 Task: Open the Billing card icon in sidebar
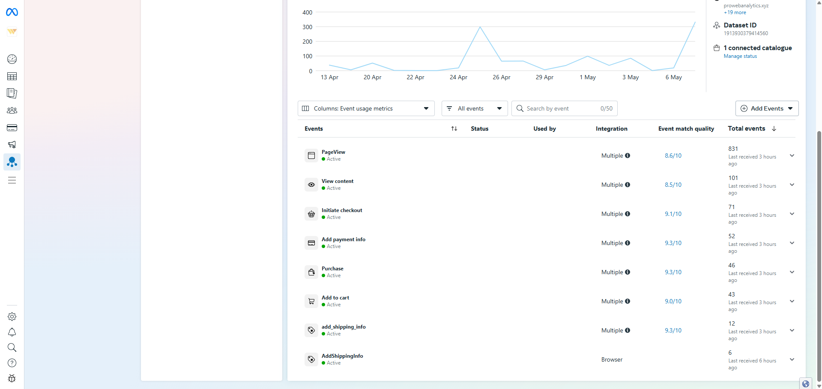point(12,128)
